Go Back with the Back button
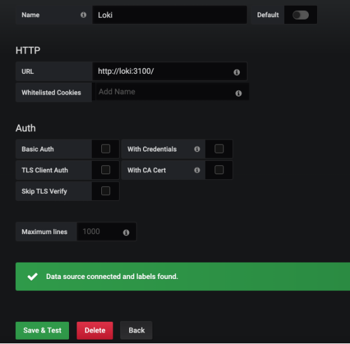The height and width of the screenshot is (344, 350). [136, 330]
